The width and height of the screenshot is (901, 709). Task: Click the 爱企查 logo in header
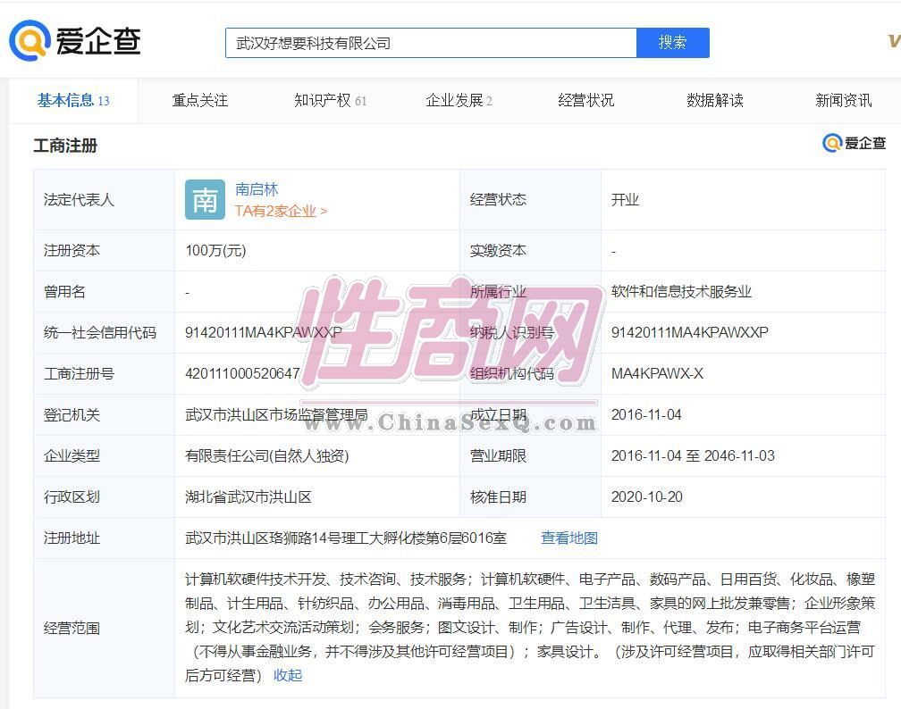(x=76, y=41)
